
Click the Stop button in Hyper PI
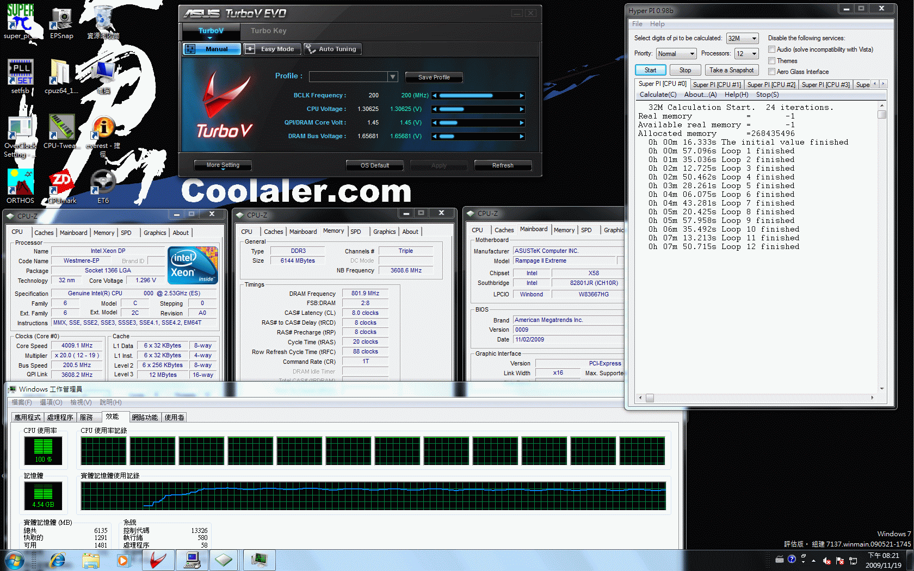tap(685, 70)
